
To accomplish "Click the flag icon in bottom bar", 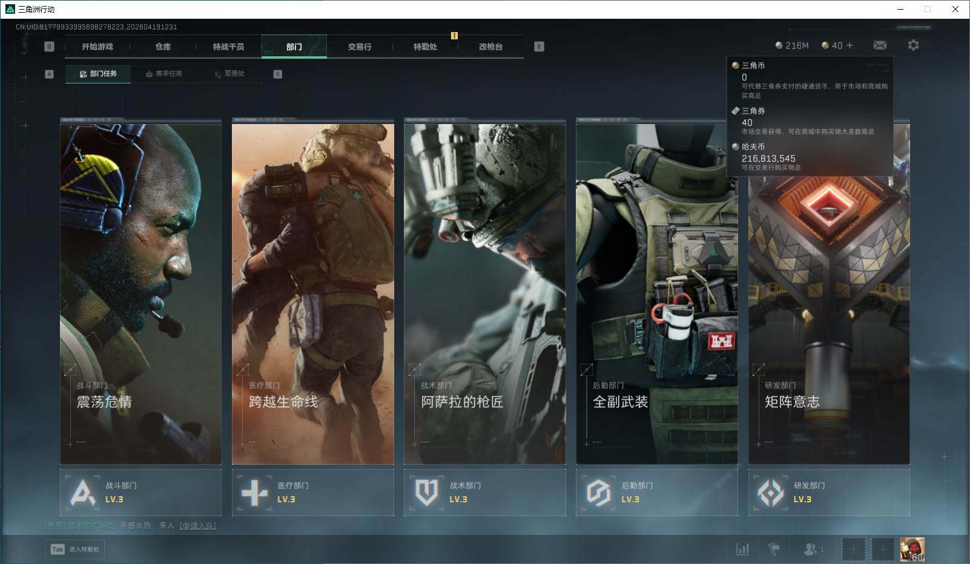I will point(774,549).
